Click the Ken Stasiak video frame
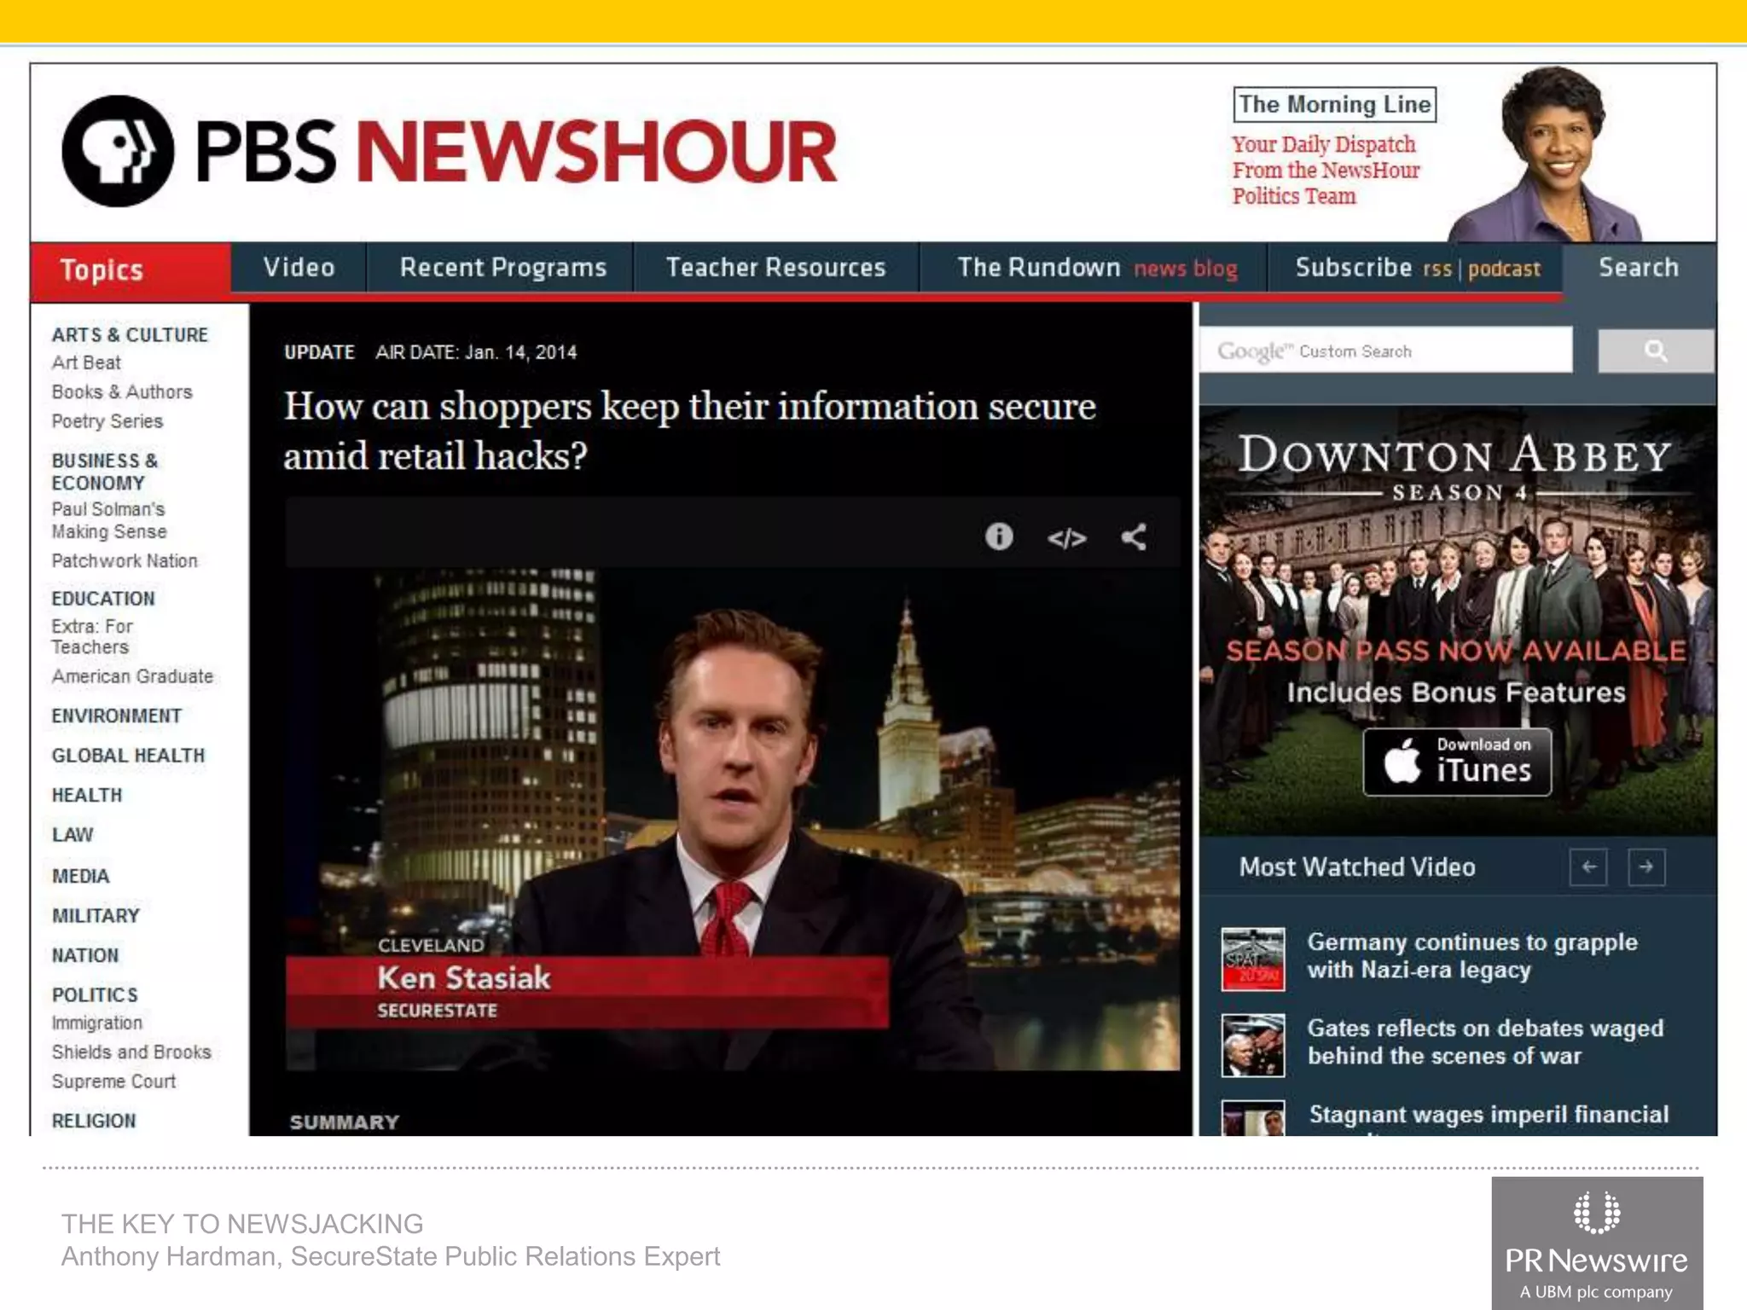The image size is (1747, 1310). (733, 820)
